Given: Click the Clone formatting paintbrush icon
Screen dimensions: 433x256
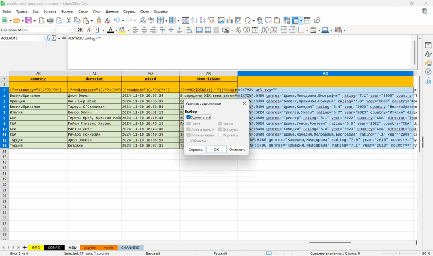Looking at the screenshot, I should [99, 20].
